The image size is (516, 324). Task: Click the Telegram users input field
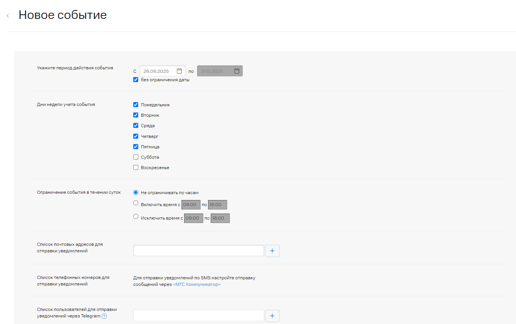point(198,316)
